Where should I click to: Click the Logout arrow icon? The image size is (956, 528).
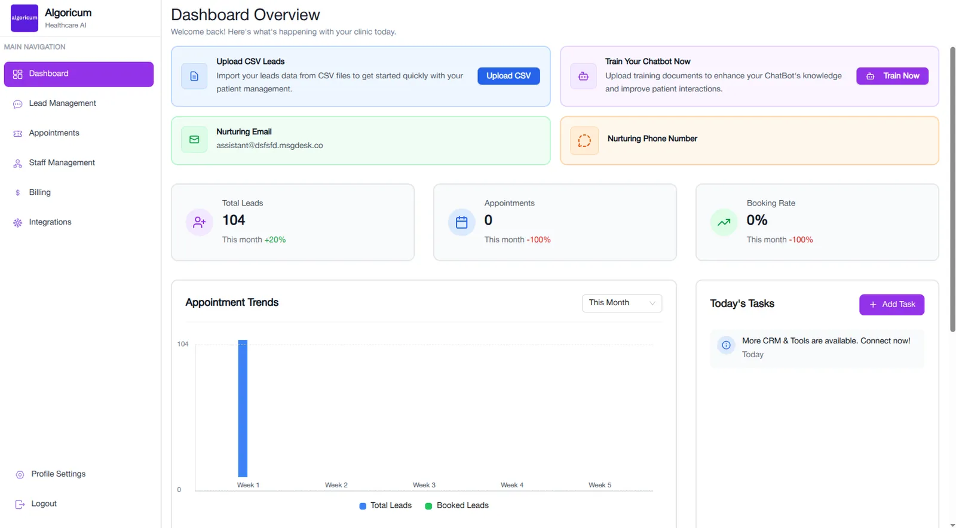[x=20, y=504]
